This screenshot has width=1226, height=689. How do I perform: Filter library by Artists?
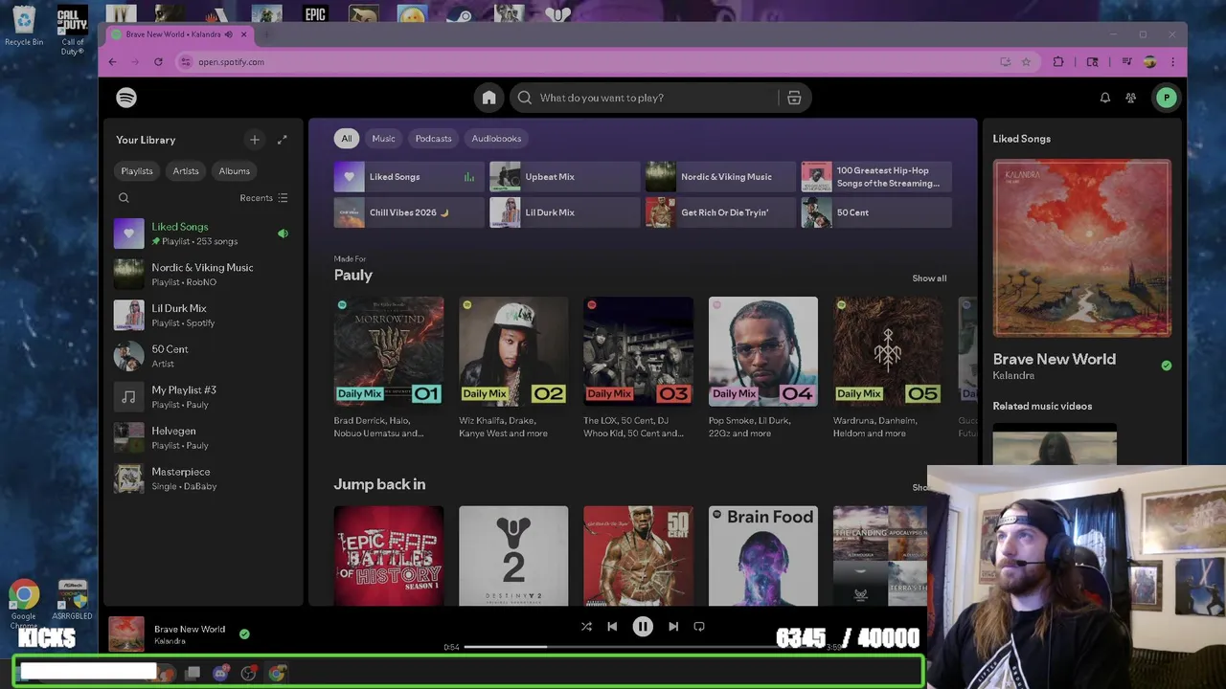coord(186,171)
